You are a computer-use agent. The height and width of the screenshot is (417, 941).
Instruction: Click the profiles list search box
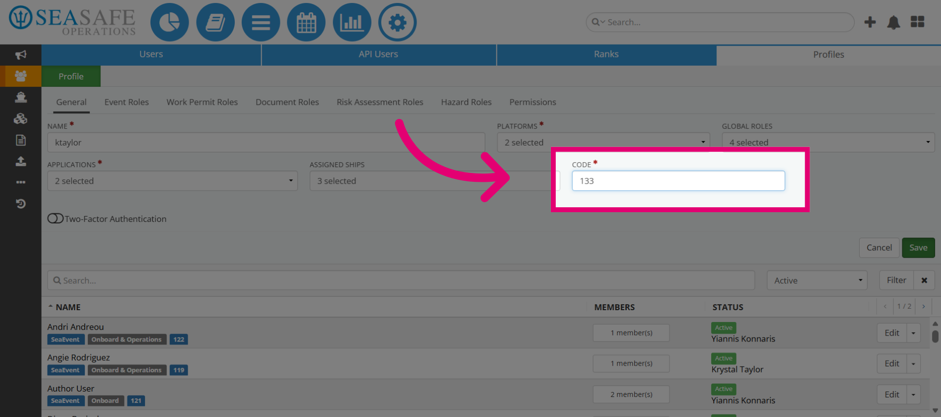point(401,280)
